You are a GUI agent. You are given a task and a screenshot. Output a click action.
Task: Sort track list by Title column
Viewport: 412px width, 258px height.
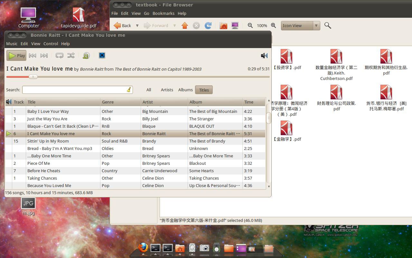(x=63, y=102)
